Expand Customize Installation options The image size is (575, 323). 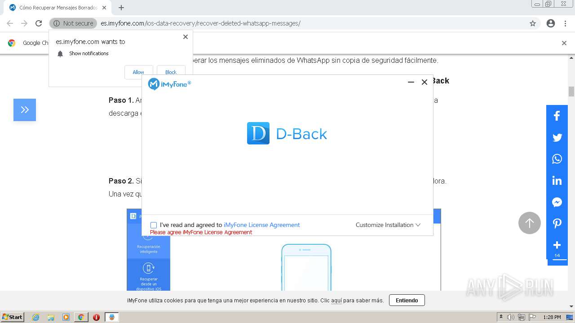click(x=388, y=225)
